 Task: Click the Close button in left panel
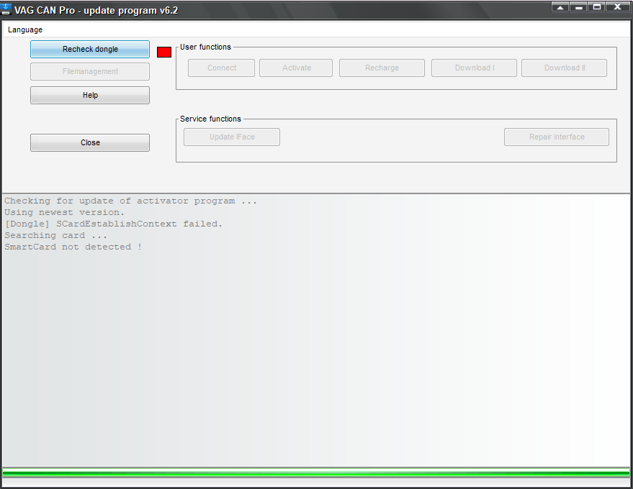click(90, 142)
